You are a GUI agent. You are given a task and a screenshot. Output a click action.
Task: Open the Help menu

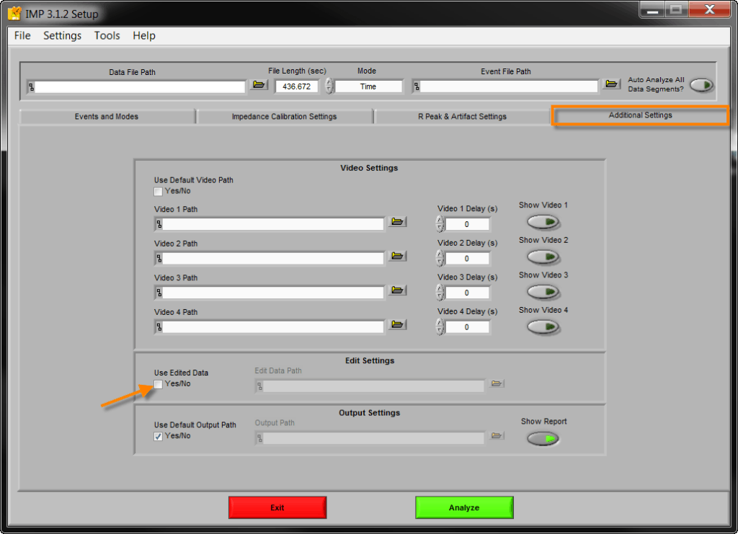click(144, 36)
